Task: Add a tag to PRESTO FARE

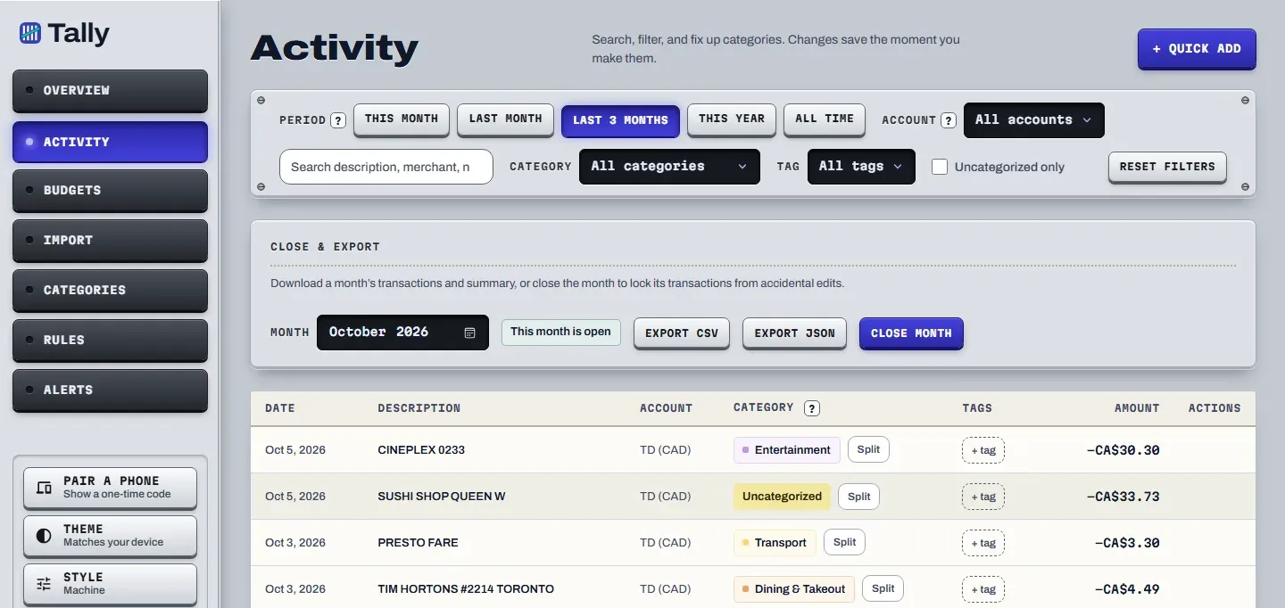Action: 983,543
